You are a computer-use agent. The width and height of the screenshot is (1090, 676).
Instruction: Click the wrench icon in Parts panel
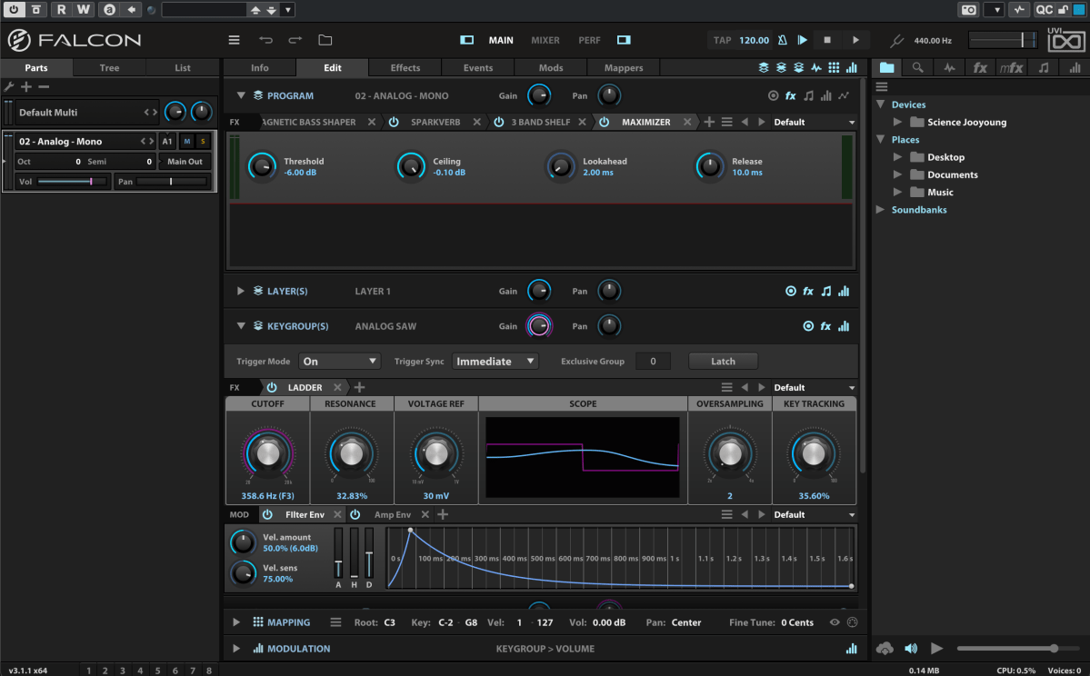pyautogui.click(x=10, y=86)
